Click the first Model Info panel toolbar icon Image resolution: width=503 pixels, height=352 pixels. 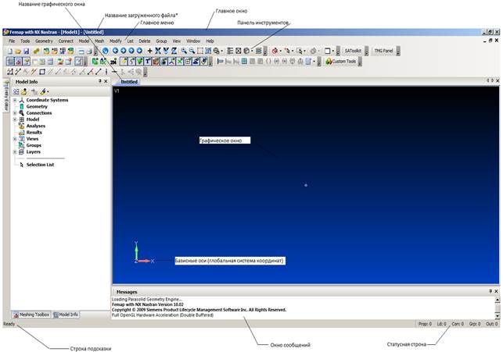(16, 92)
